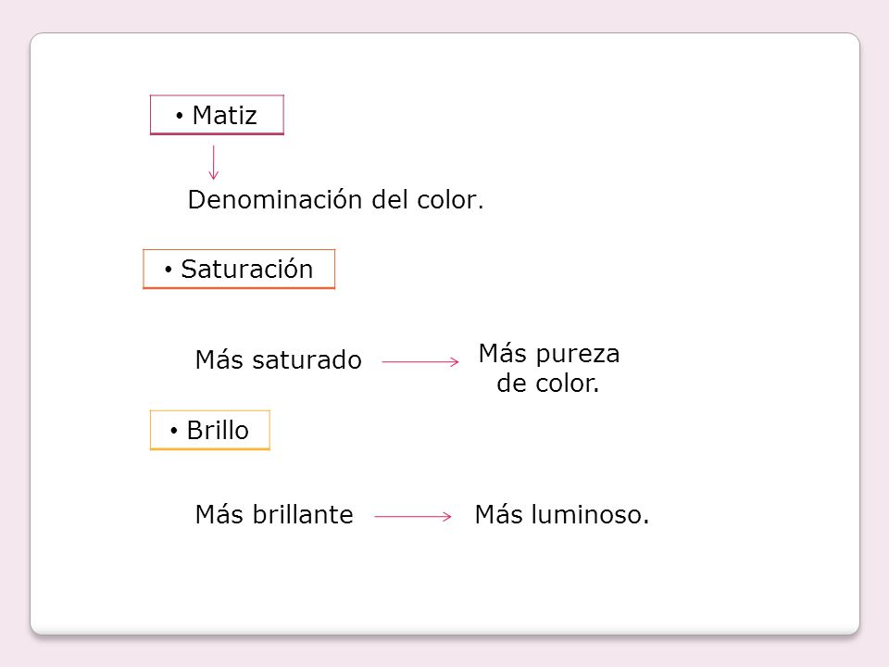Click the downward arrow below Matiz
The image size is (889, 667).
(213, 162)
